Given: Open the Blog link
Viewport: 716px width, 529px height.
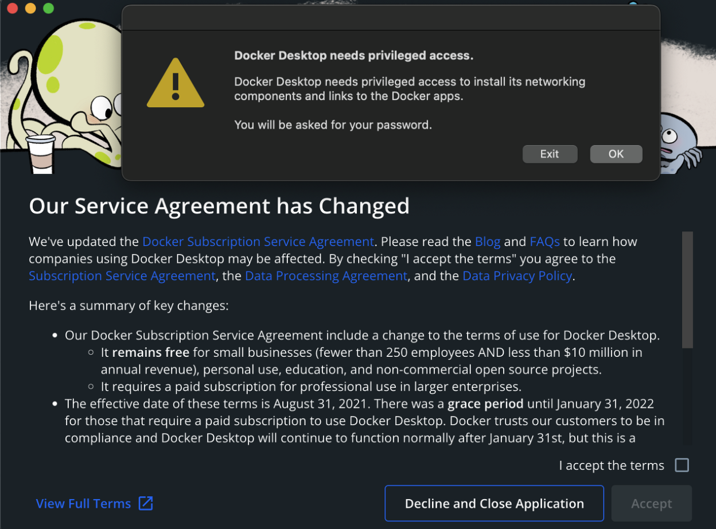Looking at the screenshot, I should tap(488, 242).
